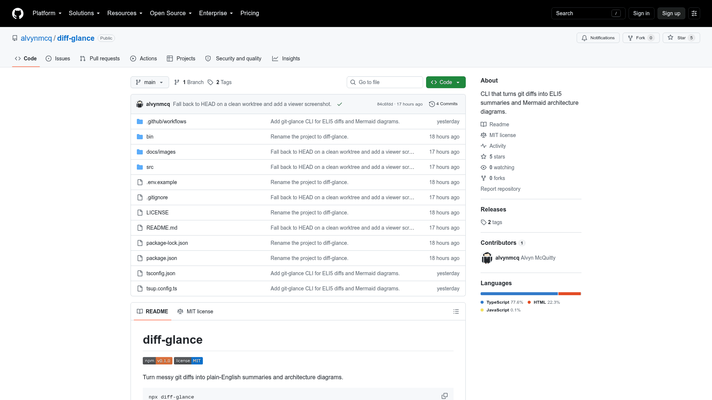This screenshot has width=712, height=400.
Task: Expand the Platform menu
Action: point(47,13)
